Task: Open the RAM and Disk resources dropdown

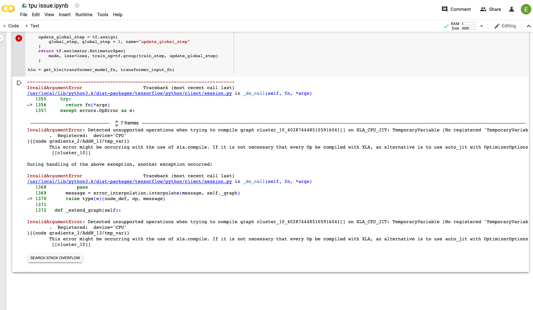Action: (481, 26)
